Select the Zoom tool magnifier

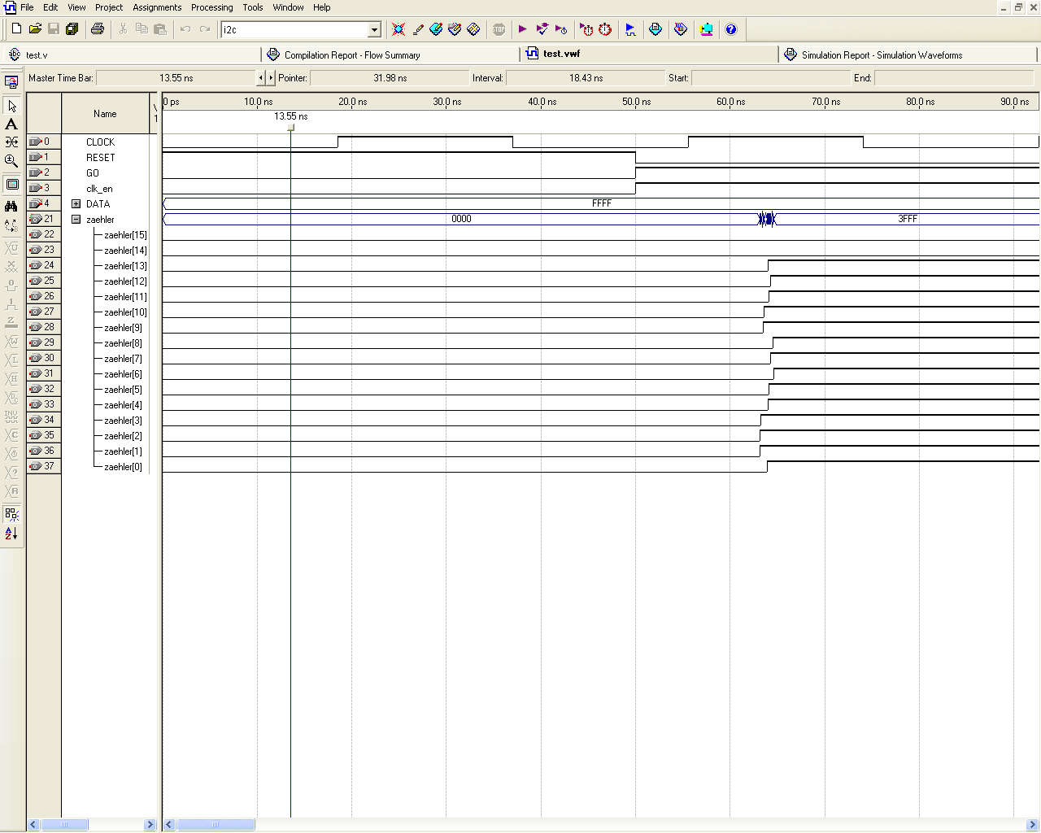click(x=11, y=161)
